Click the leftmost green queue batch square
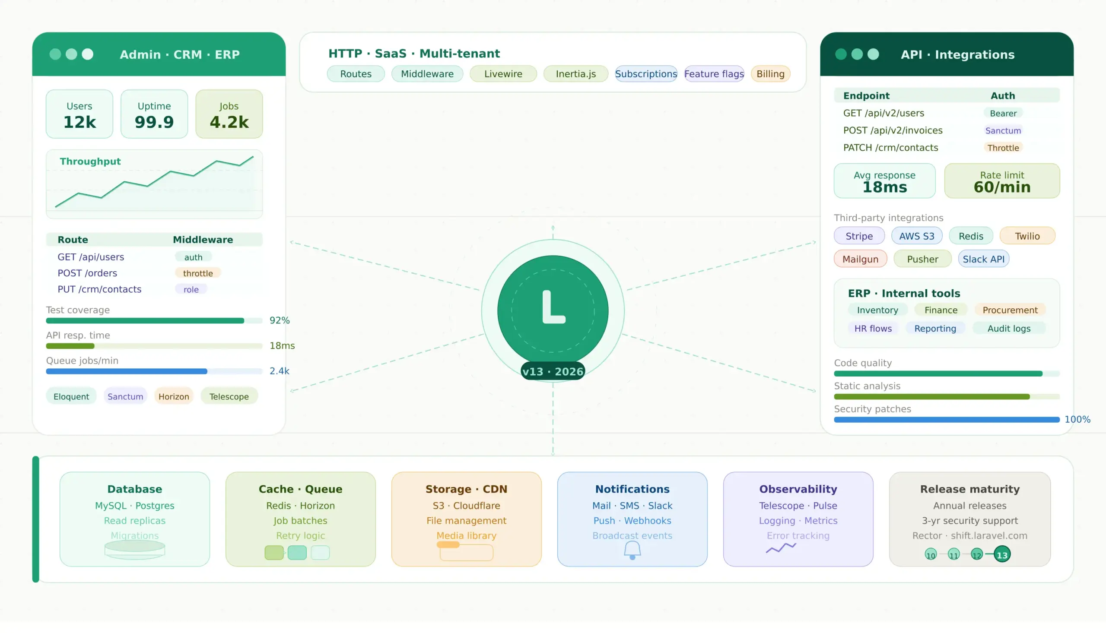Image resolution: width=1106 pixels, height=633 pixels. 274,553
